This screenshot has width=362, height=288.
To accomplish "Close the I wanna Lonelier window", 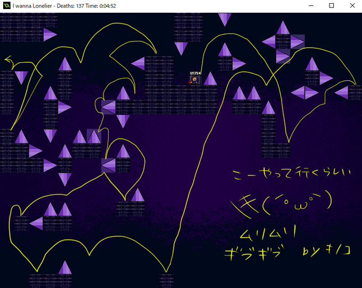I will pos(352,6).
